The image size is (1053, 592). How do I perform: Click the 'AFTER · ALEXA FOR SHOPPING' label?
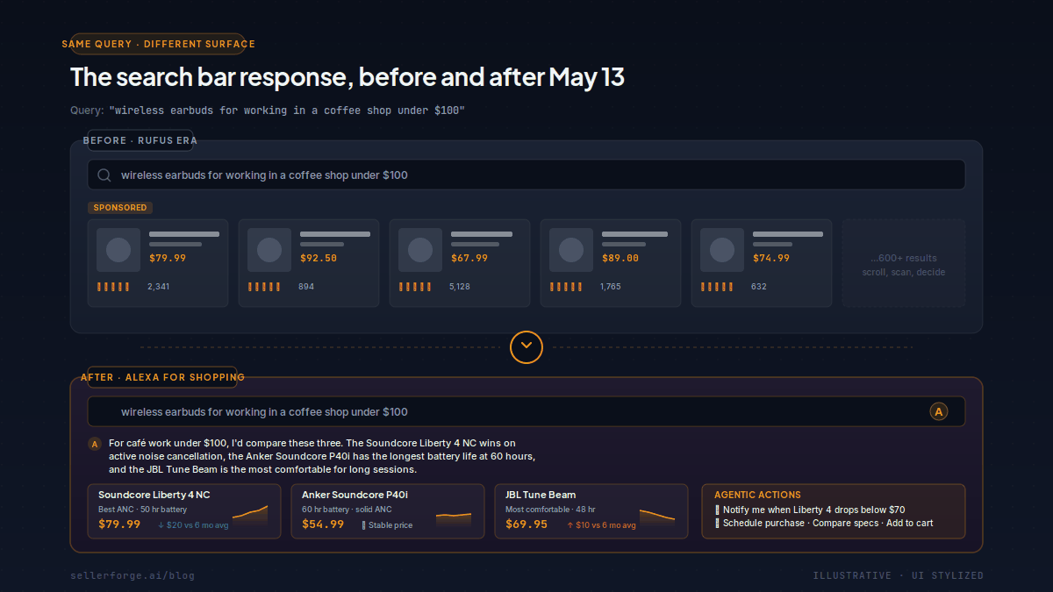coord(162,377)
